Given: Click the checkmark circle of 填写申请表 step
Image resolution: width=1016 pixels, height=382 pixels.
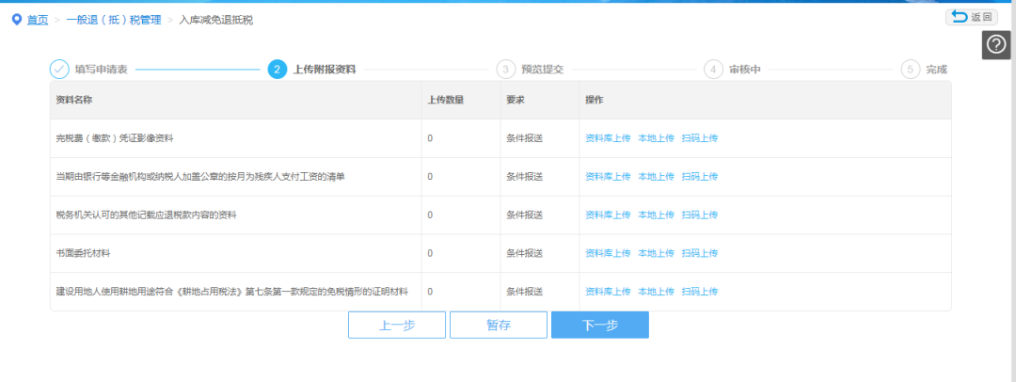Looking at the screenshot, I should point(59,70).
